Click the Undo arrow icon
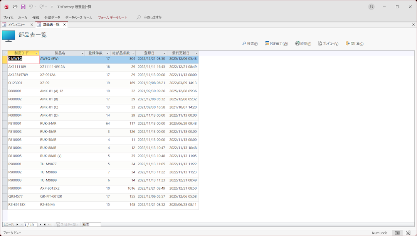Image resolution: width=417 pixels, height=236 pixels. coord(31,7)
